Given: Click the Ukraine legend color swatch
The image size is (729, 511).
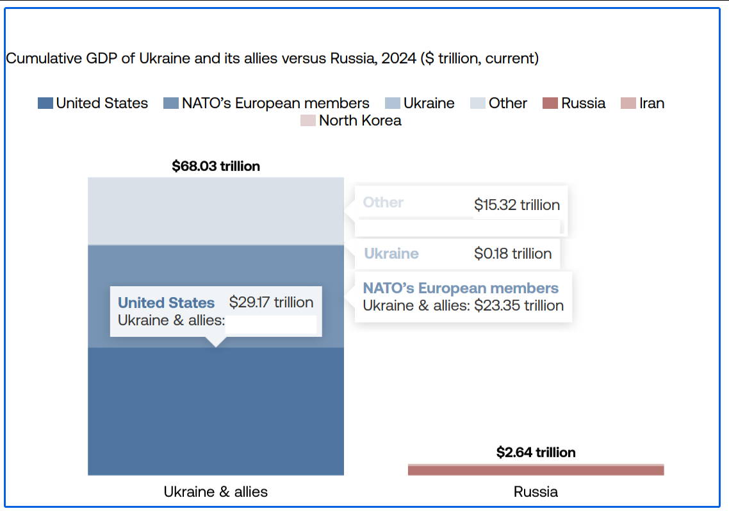Looking at the screenshot, I should pos(393,103).
